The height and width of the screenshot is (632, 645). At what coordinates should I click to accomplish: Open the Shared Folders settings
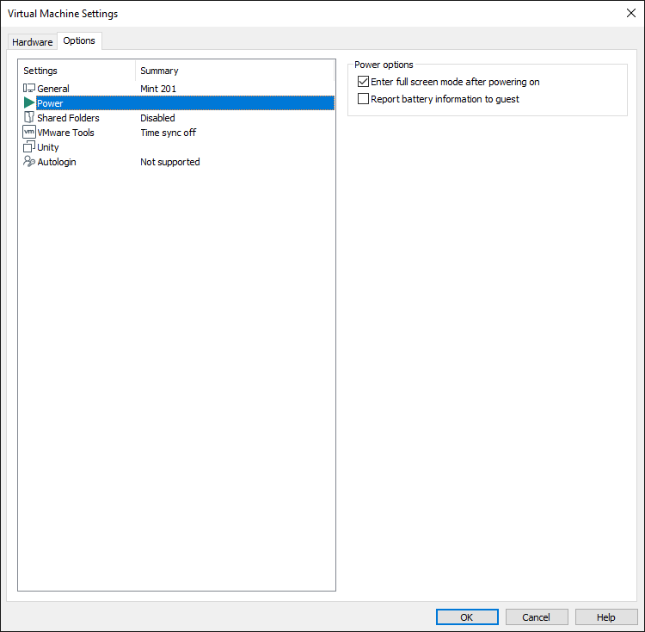(x=178, y=118)
